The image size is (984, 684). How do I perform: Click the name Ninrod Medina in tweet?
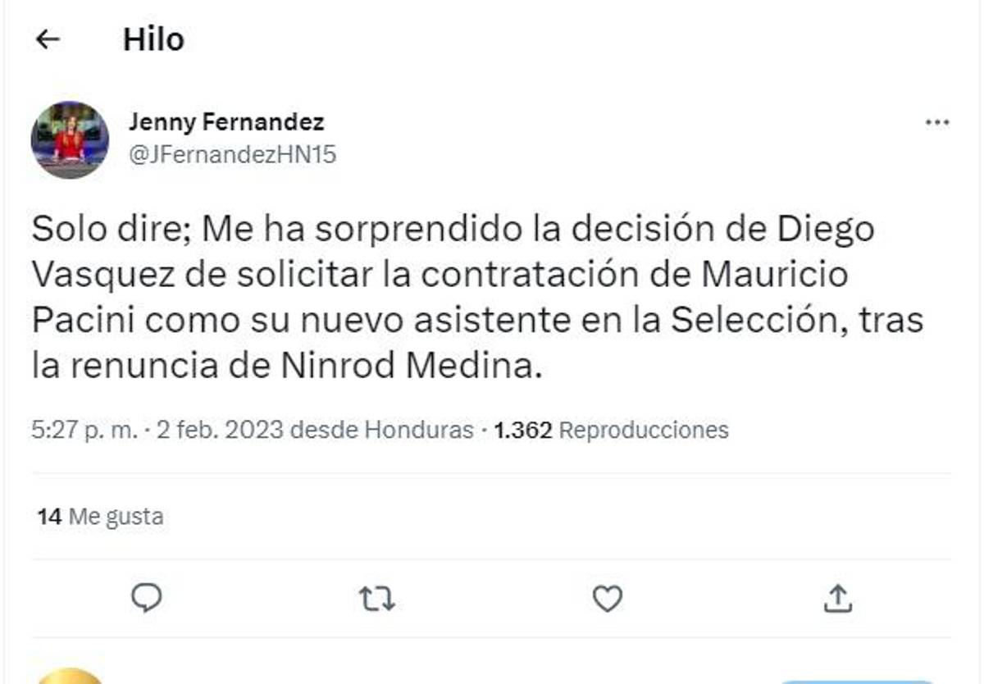pyautogui.click(x=410, y=366)
